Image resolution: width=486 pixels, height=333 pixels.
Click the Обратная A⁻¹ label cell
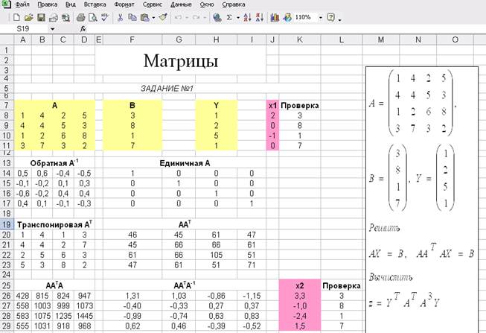(x=54, y=163)
